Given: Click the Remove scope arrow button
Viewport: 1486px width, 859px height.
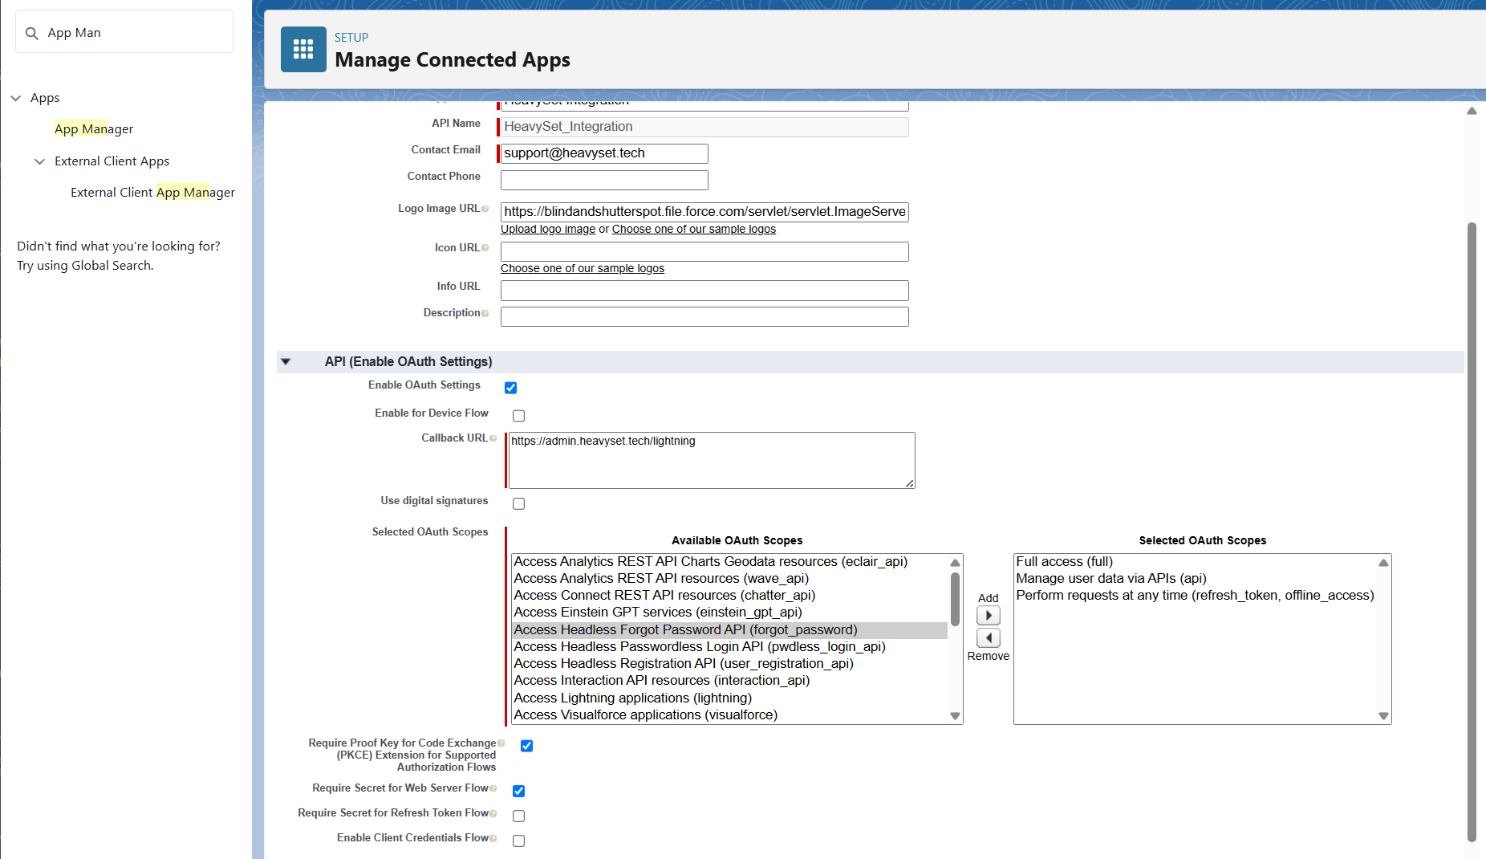Looking at the screenshot, I should (x=988, y=638).
